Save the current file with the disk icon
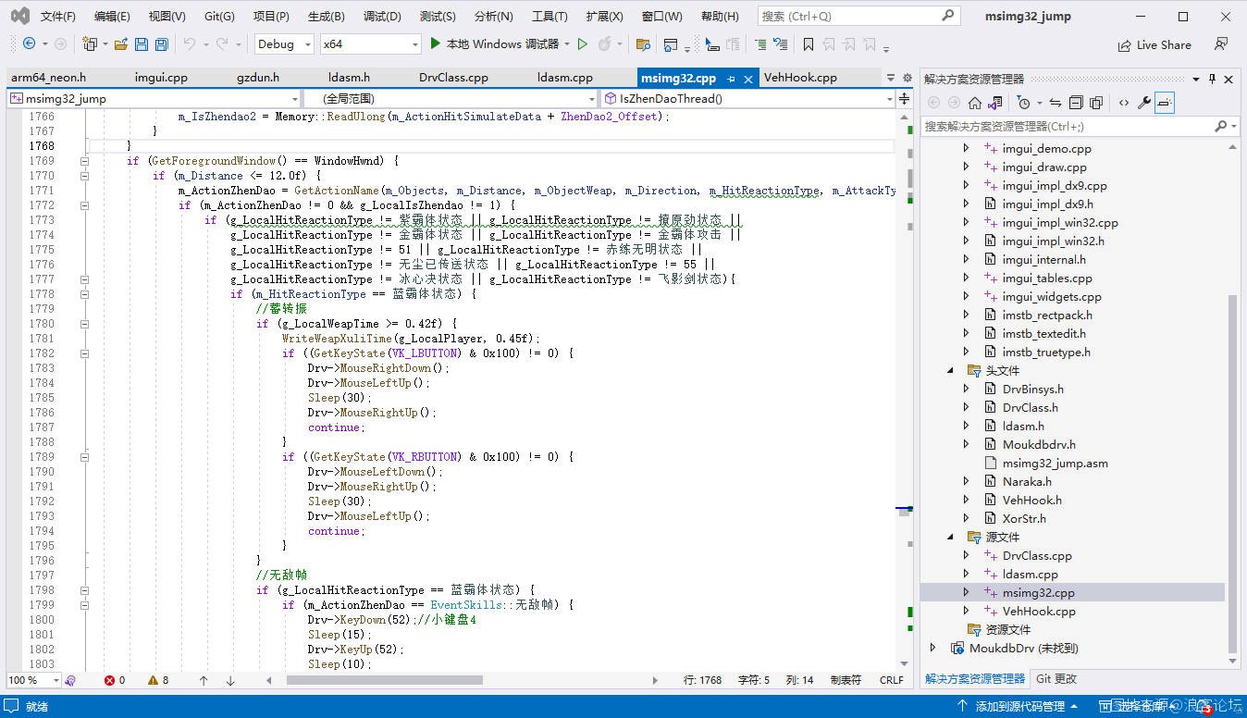The height and width of the screenshot is (718, 1247). pos(142,43)
